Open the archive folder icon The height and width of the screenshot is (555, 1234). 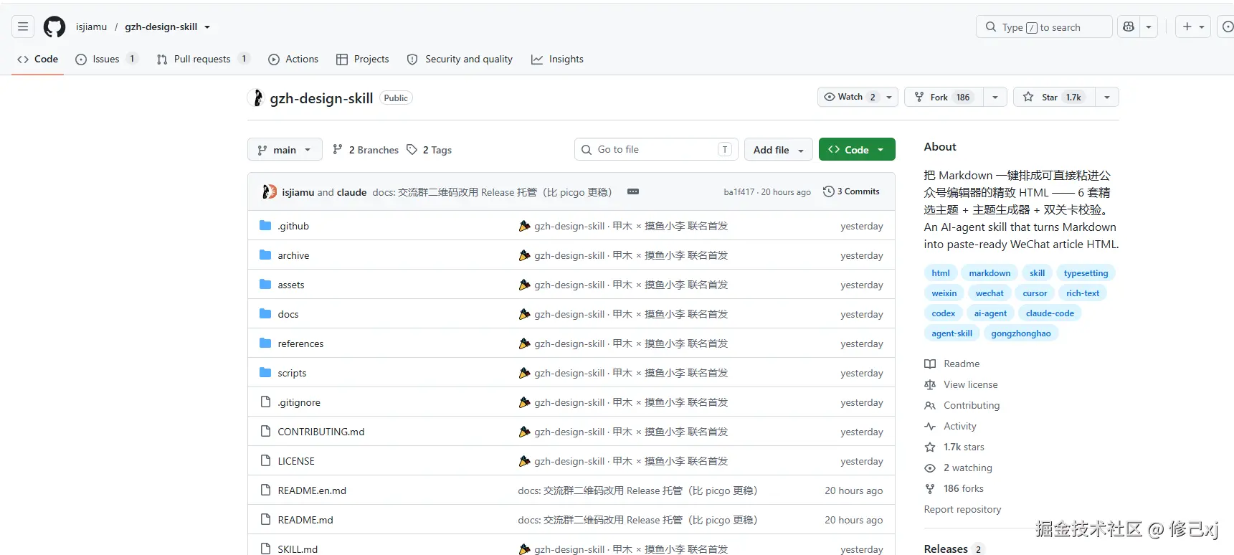[265, 255]
